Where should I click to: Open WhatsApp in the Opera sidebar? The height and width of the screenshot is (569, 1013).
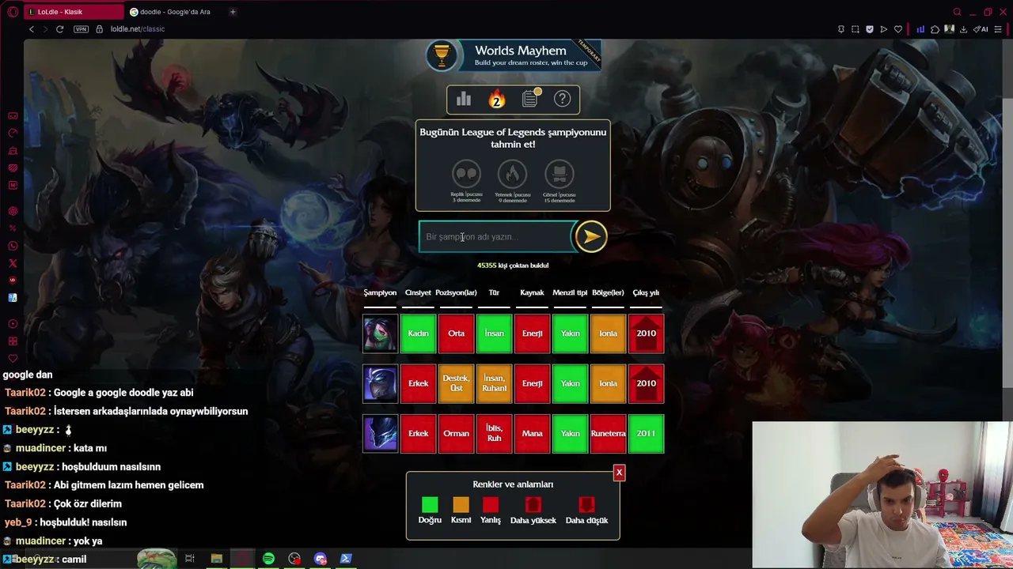click(13, 246)
